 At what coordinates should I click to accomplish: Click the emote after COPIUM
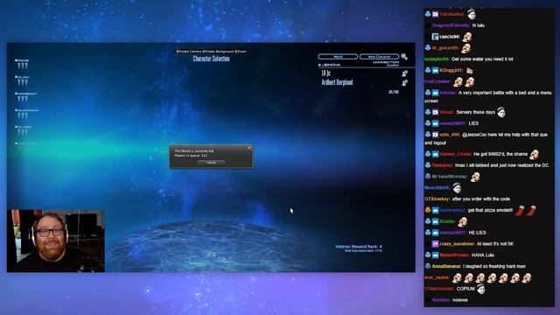[x=480, y=289]
